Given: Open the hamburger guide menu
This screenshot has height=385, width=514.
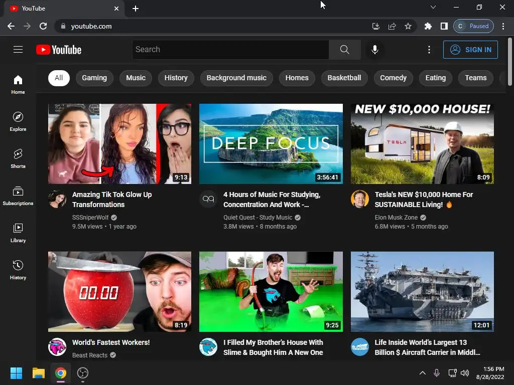Looking at the screenshot, I should click(x=18, y=50).
